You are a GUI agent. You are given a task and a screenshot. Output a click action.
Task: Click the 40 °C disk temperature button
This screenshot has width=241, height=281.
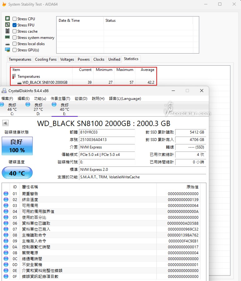pyautogui.click(x=17, y=173)
